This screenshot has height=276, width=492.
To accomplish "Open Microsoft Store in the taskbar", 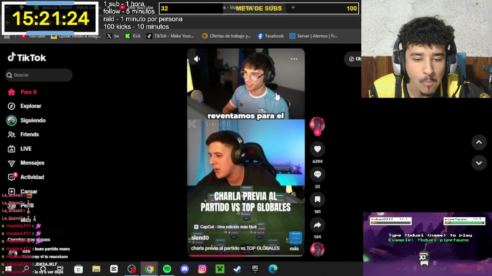I will click(x=78, y=269).
